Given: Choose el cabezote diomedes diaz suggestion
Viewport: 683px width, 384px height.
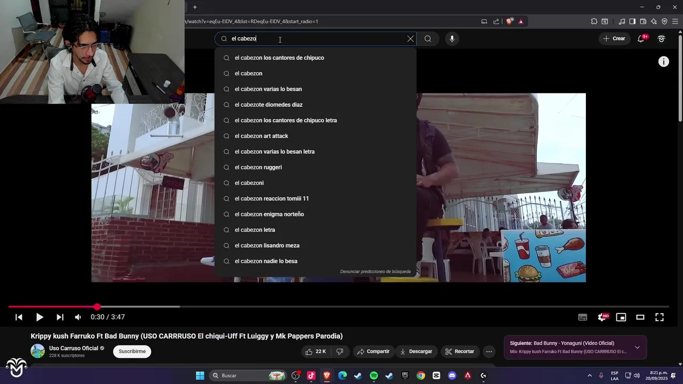Looking at the screenshot, I should pyautogui.click(x=315, y=105).
